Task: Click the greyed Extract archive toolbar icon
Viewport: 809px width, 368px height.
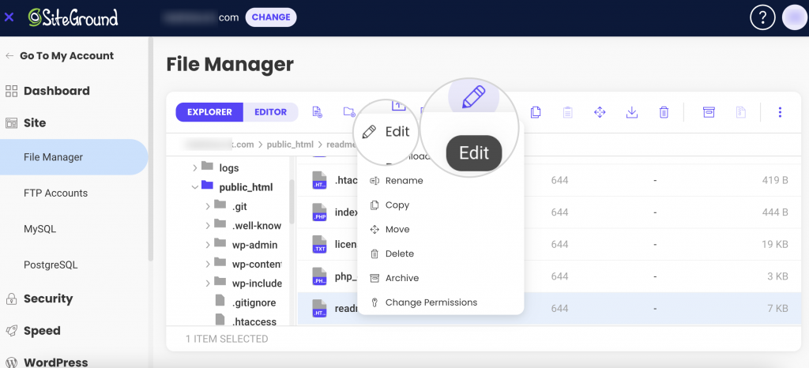Action: click(740, 112)
